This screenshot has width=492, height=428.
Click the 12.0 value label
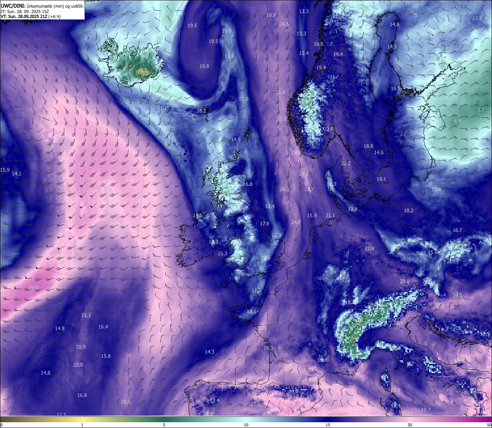243,99
